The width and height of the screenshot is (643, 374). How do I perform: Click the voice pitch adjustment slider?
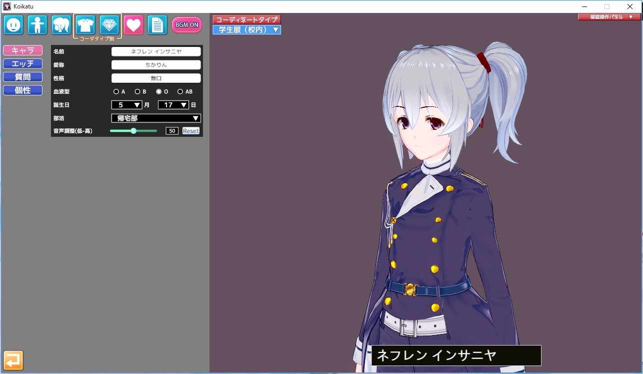coord(133,131)
